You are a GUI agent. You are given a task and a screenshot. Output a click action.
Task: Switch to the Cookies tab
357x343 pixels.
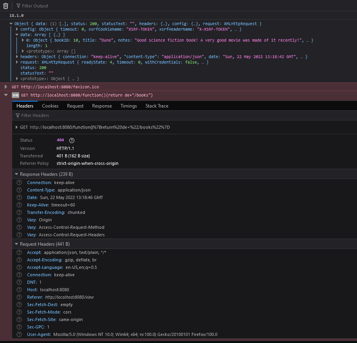pyautogui.click(x=50, y=106)
